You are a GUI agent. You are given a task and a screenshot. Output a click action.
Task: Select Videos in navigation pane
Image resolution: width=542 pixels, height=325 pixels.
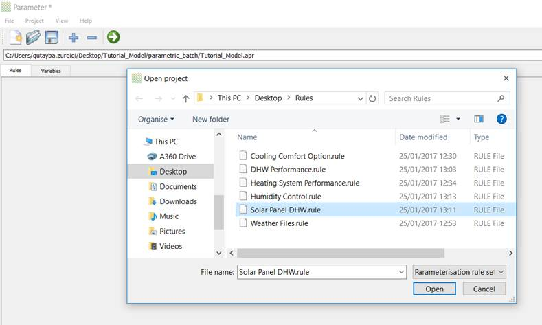166,246
